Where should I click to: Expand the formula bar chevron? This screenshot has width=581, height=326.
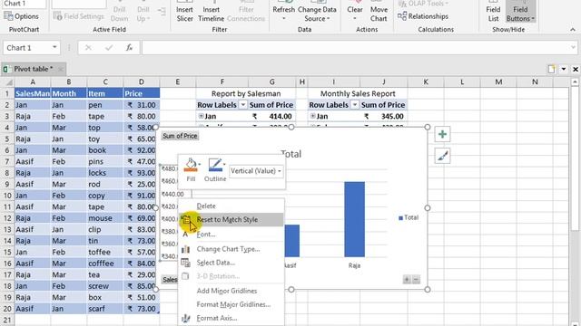(x=574, y=48)
